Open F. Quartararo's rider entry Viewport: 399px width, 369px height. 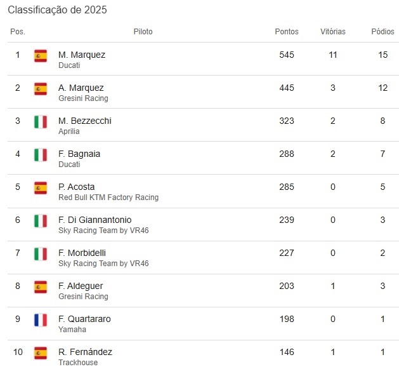84,319
